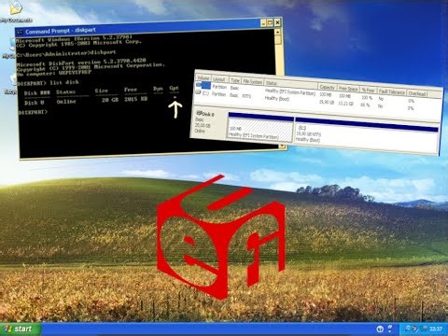Click '66 %' in the % Free column
The width and height of the screenshot is (448, 336).
point(365,105)
